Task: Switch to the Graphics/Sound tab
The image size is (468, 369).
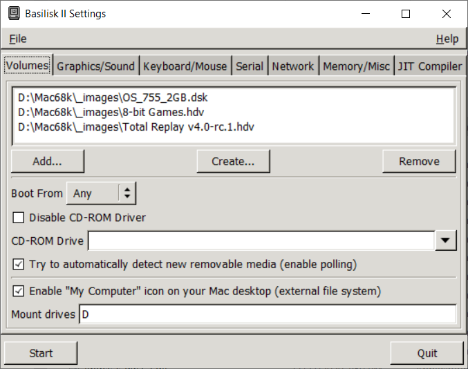Action: click(x=96, y=66)
